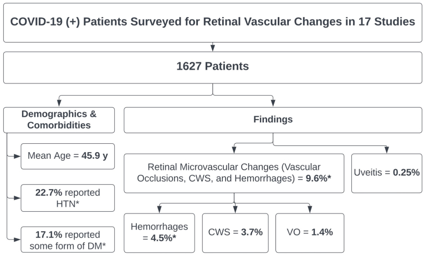This screenshot has height=256, width=424.
Task: Click the COVID-19 Patients Surveyed title box
Action: (x=212, y=22)
